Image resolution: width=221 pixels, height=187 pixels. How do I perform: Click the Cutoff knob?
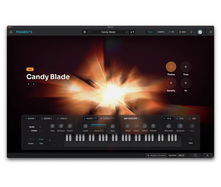85,126
